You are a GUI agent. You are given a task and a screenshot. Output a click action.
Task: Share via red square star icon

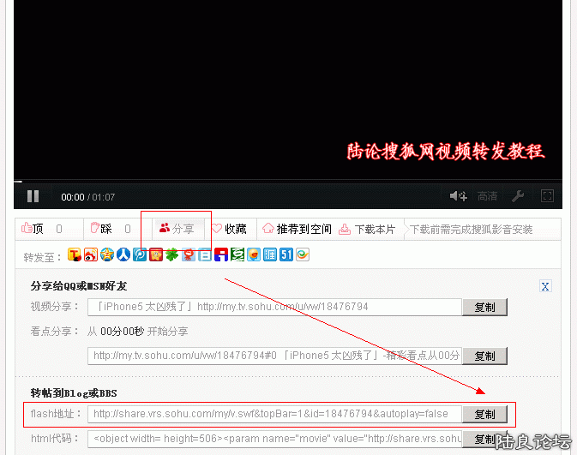(x=156, y=254)
